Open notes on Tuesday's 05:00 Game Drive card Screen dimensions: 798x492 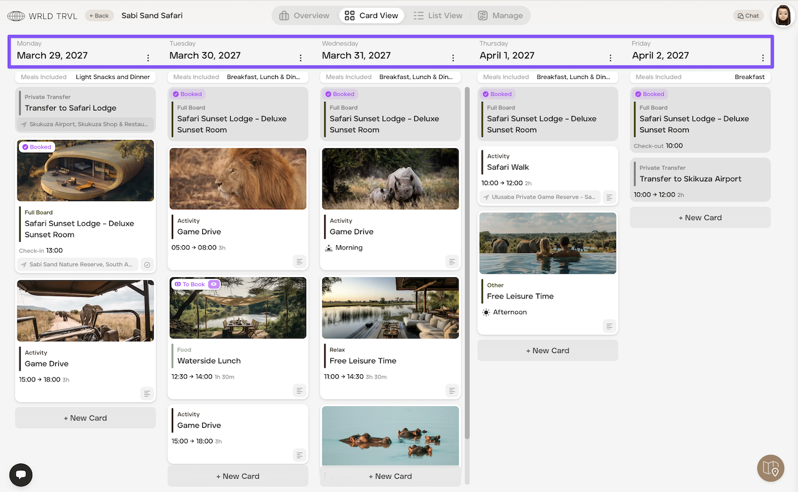coord(299,261)
